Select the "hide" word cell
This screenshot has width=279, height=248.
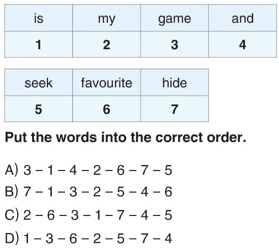pos(175,83)
